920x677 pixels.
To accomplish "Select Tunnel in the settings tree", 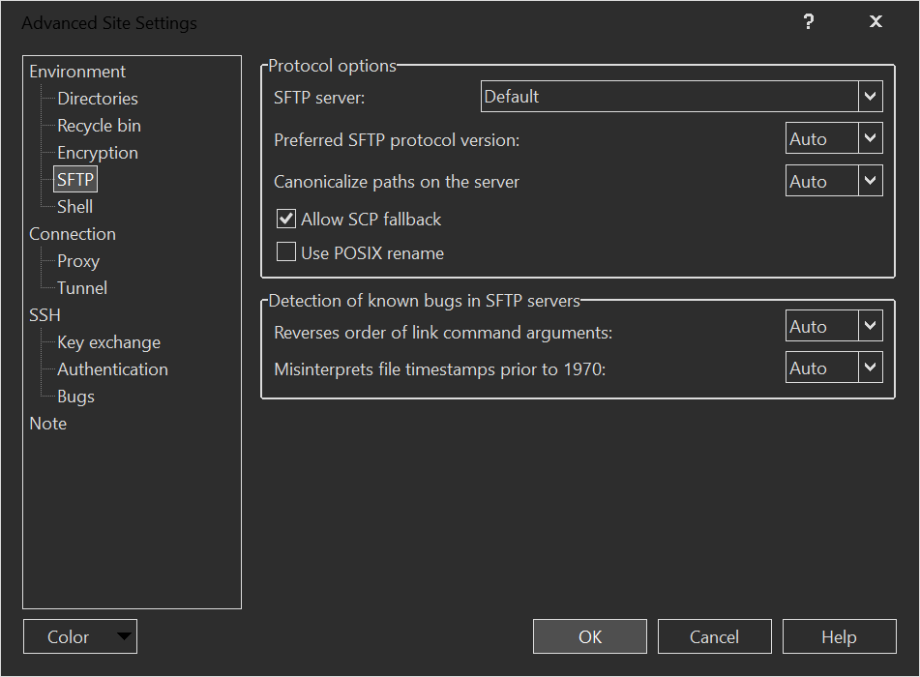I will point(81,288).
